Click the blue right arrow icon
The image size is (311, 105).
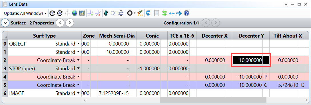(x=179, y=13)
